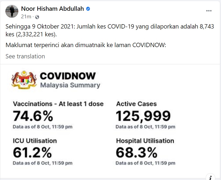
Task: Click the Hospital Utilisation 68.3% value
Action: (136, 153)
